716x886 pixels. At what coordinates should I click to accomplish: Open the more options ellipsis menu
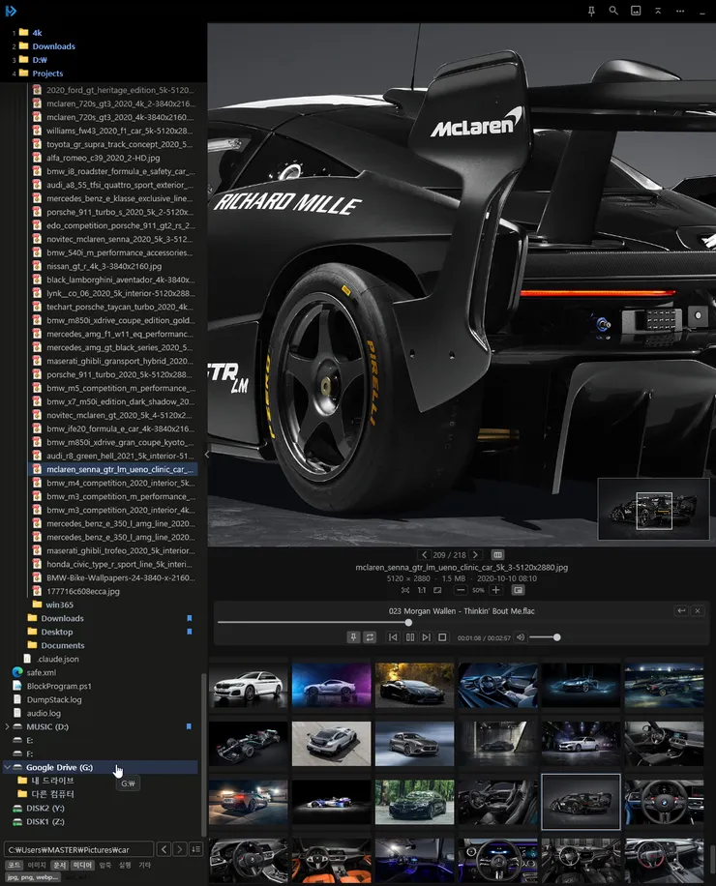[x=680, y=11]
